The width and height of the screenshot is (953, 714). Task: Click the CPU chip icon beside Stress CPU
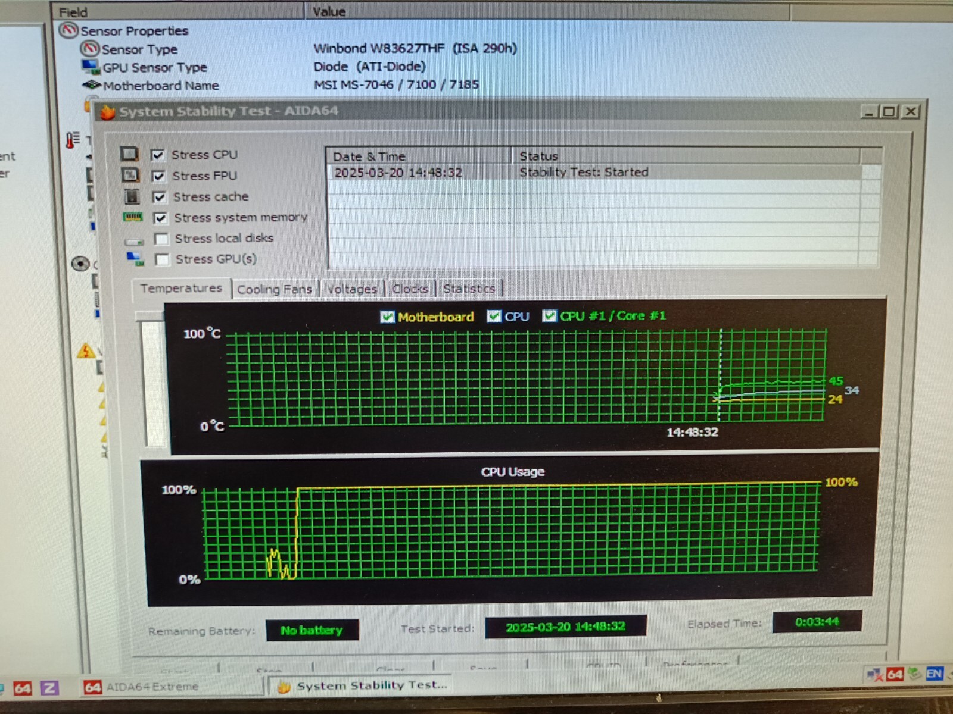click(x=129, y=155)
